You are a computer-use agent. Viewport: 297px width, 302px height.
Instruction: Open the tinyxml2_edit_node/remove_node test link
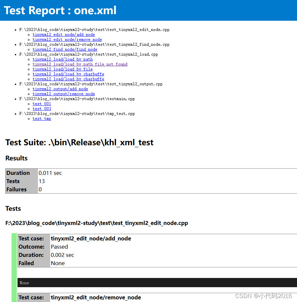[67, 39]
